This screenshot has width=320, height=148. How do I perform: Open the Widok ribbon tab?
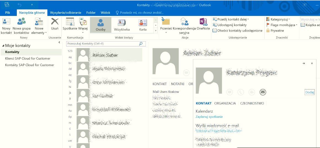[105, 13]
